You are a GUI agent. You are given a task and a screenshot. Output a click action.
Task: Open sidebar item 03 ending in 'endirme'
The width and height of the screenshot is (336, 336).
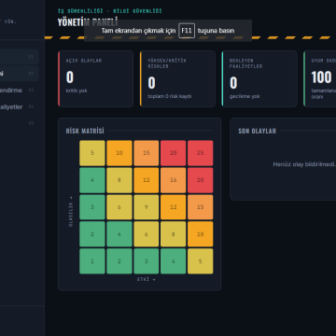click(19, 91)
